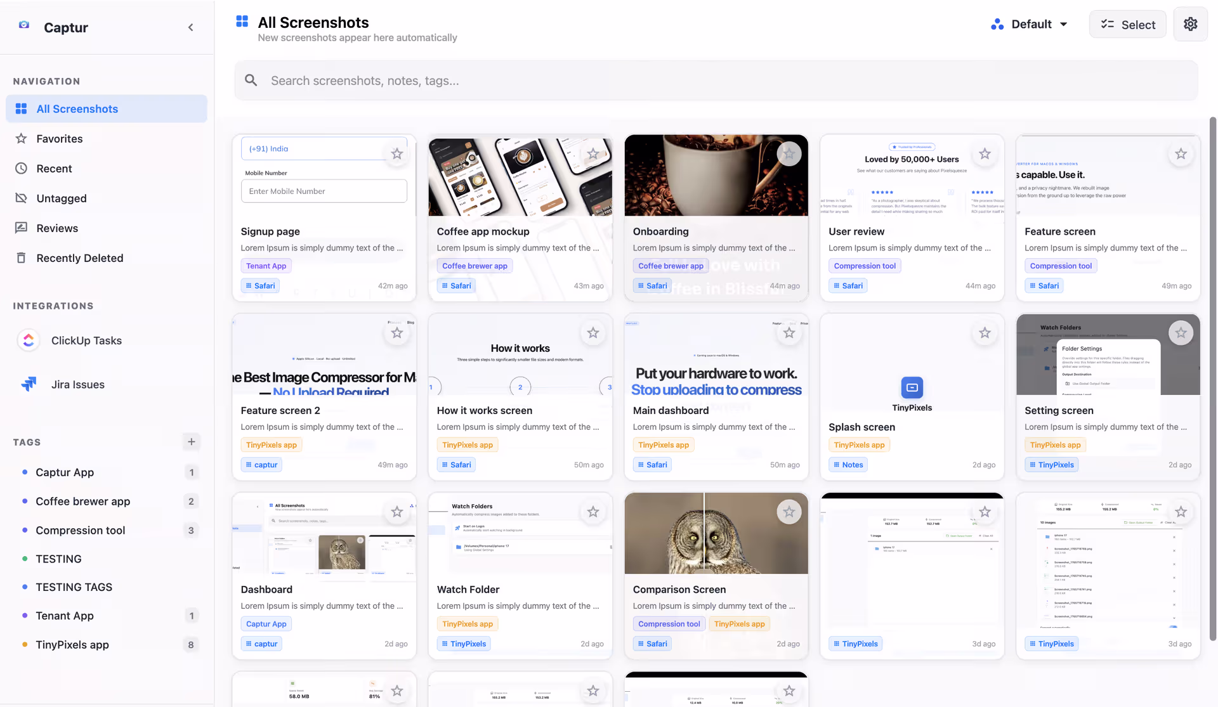Favorite the Splash screen card
1218x707 pixels.
point(985,332)
